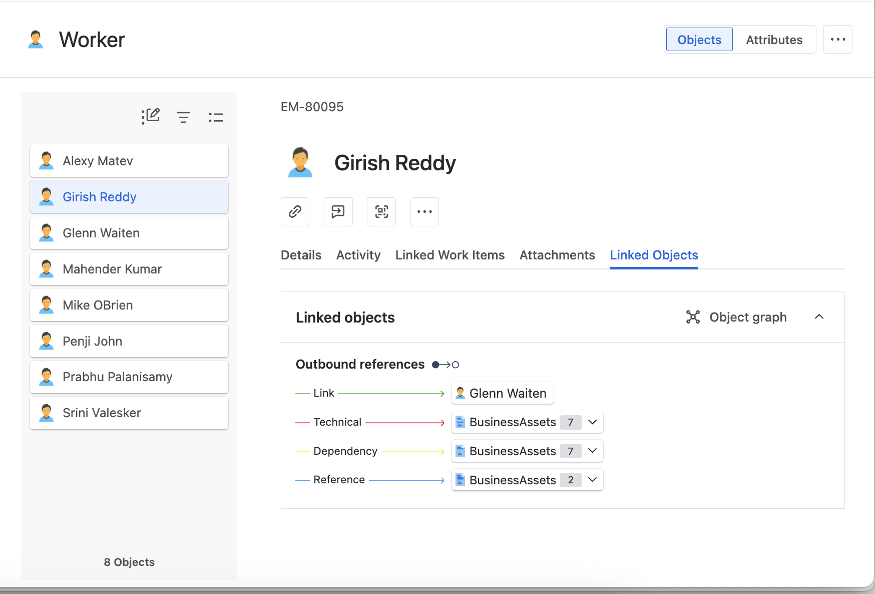Select Srini Valesker in the worker list
Screen dimensions: 875x594
click(x=129, y=413)
